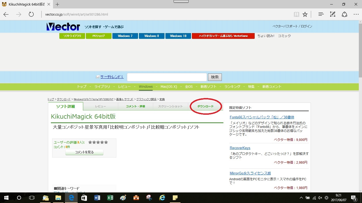362x203 pixels.
Task: Click グラフィックス関係 breadcrumb link
Action: 146,99
